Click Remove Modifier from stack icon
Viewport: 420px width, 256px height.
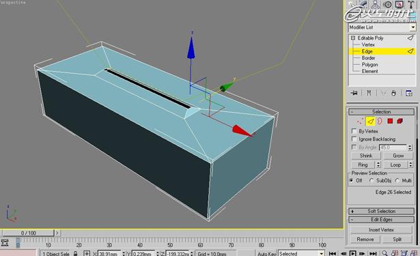tap(393, 93)
